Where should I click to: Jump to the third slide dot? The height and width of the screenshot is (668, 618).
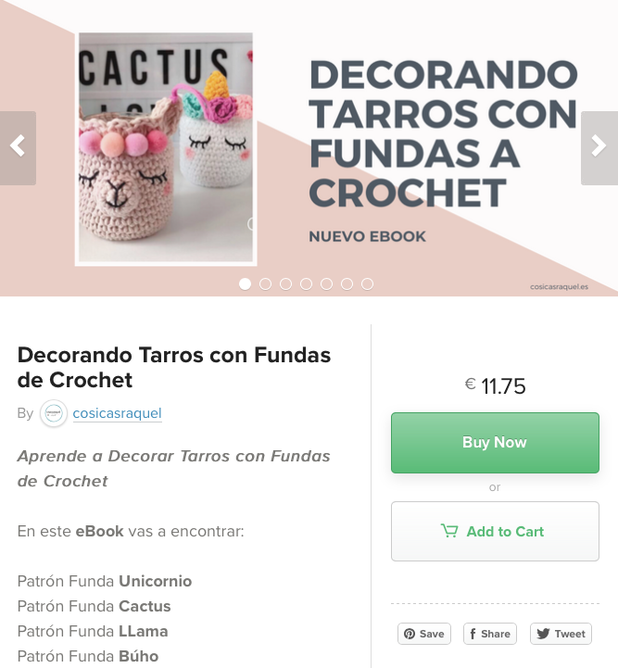(x=285, y=284)
